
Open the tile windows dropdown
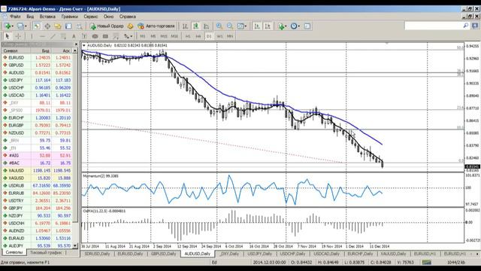(x=242, y=26)
